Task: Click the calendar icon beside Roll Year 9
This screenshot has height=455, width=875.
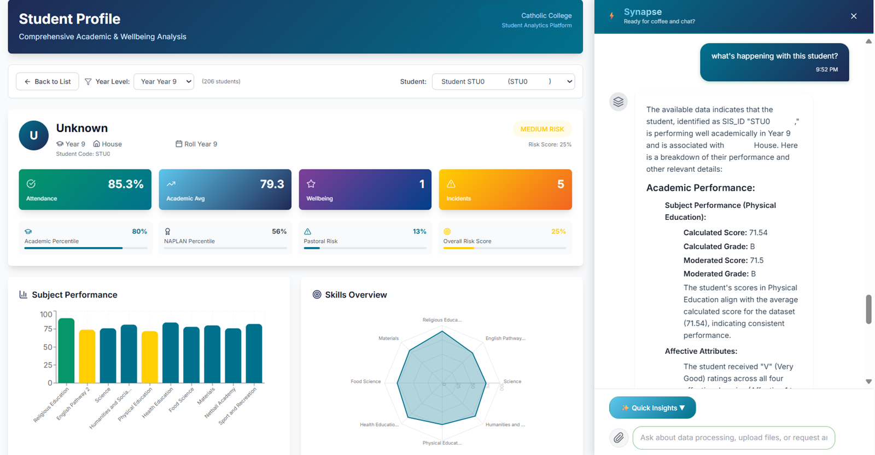Action: 179,144
